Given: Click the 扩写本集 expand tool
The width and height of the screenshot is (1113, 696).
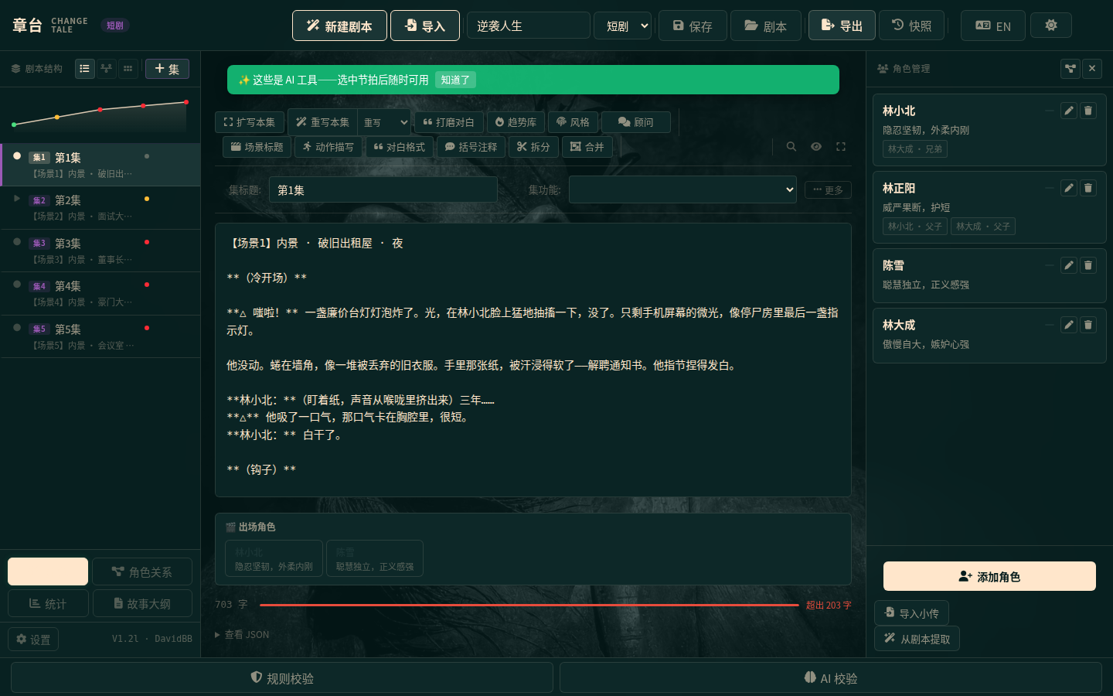Looking at the screenshot, I should point(250,122).
